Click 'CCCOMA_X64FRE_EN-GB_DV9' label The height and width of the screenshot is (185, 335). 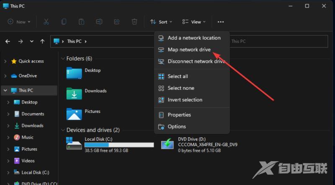click(208, 145)
